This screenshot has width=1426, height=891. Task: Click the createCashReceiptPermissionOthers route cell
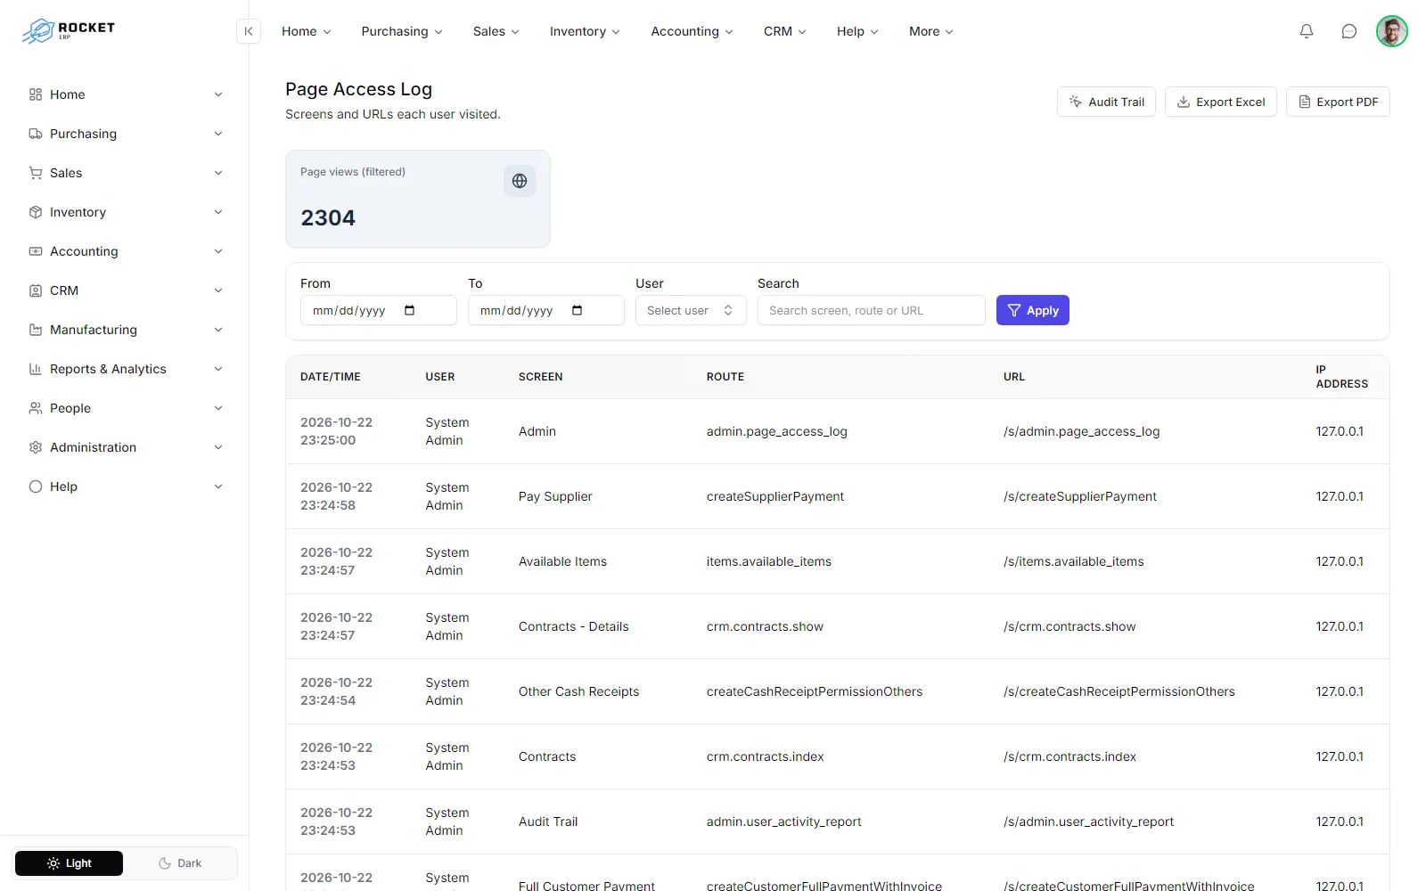click(x=815, y=691)
